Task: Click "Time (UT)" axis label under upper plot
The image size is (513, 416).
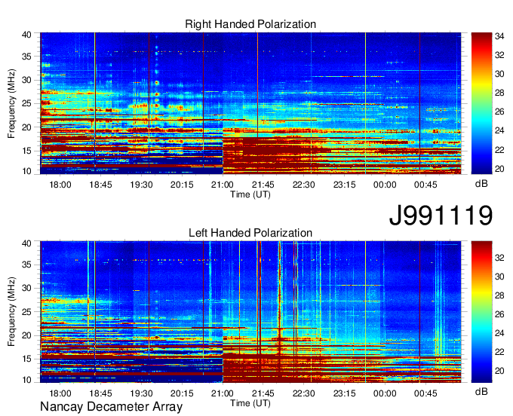Action: [x=250, y=194]
